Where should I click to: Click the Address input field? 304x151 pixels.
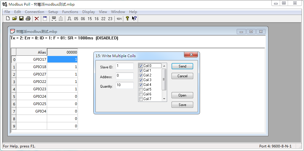(x=125, y=76)
